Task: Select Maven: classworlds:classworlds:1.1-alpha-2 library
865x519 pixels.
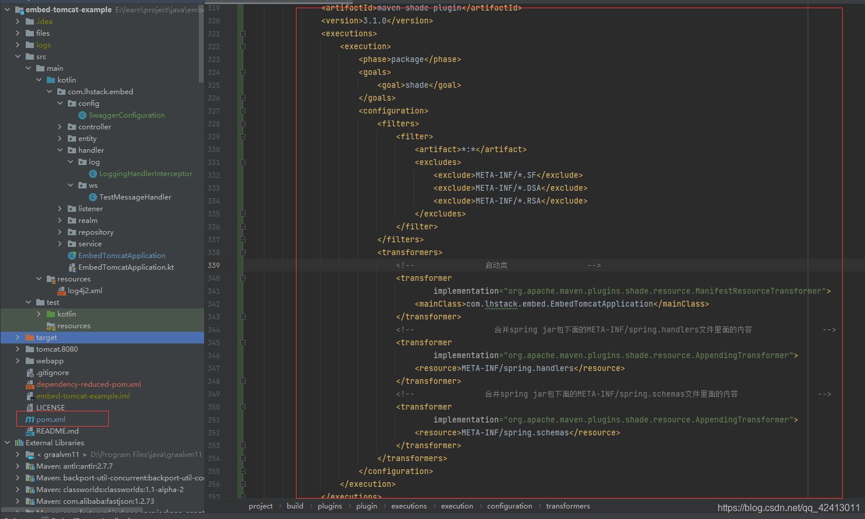Action: tap(110, 490)
